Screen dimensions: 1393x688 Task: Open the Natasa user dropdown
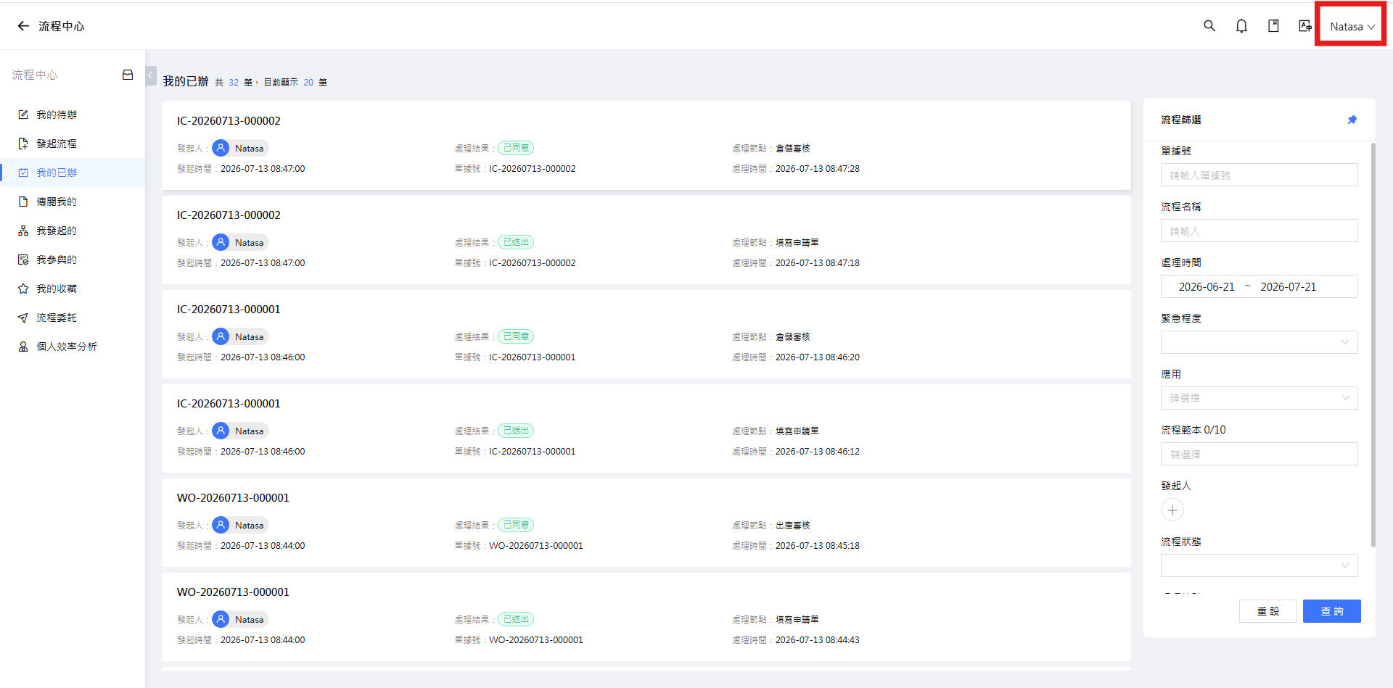1352,27
